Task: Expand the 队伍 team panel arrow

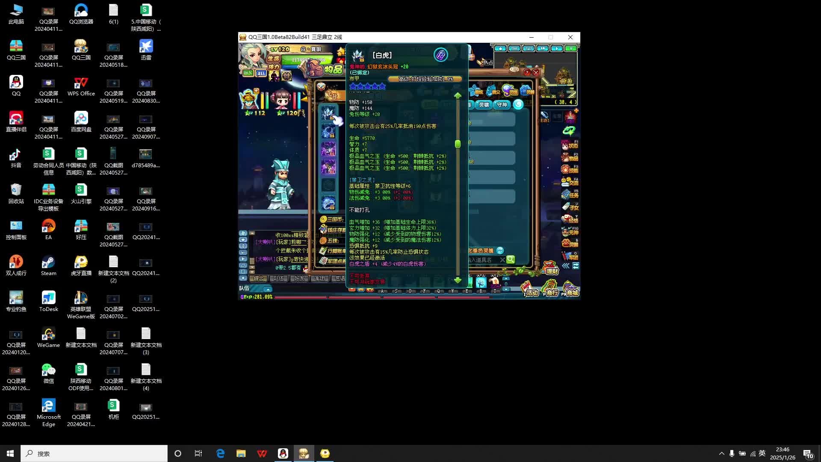Action: pos(268,289)
